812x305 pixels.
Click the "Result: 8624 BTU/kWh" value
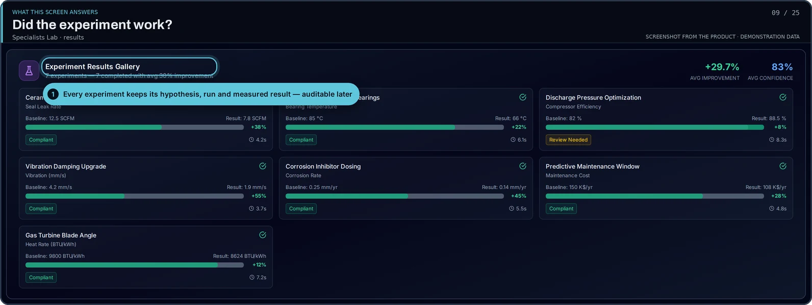[x=240, y=256]
